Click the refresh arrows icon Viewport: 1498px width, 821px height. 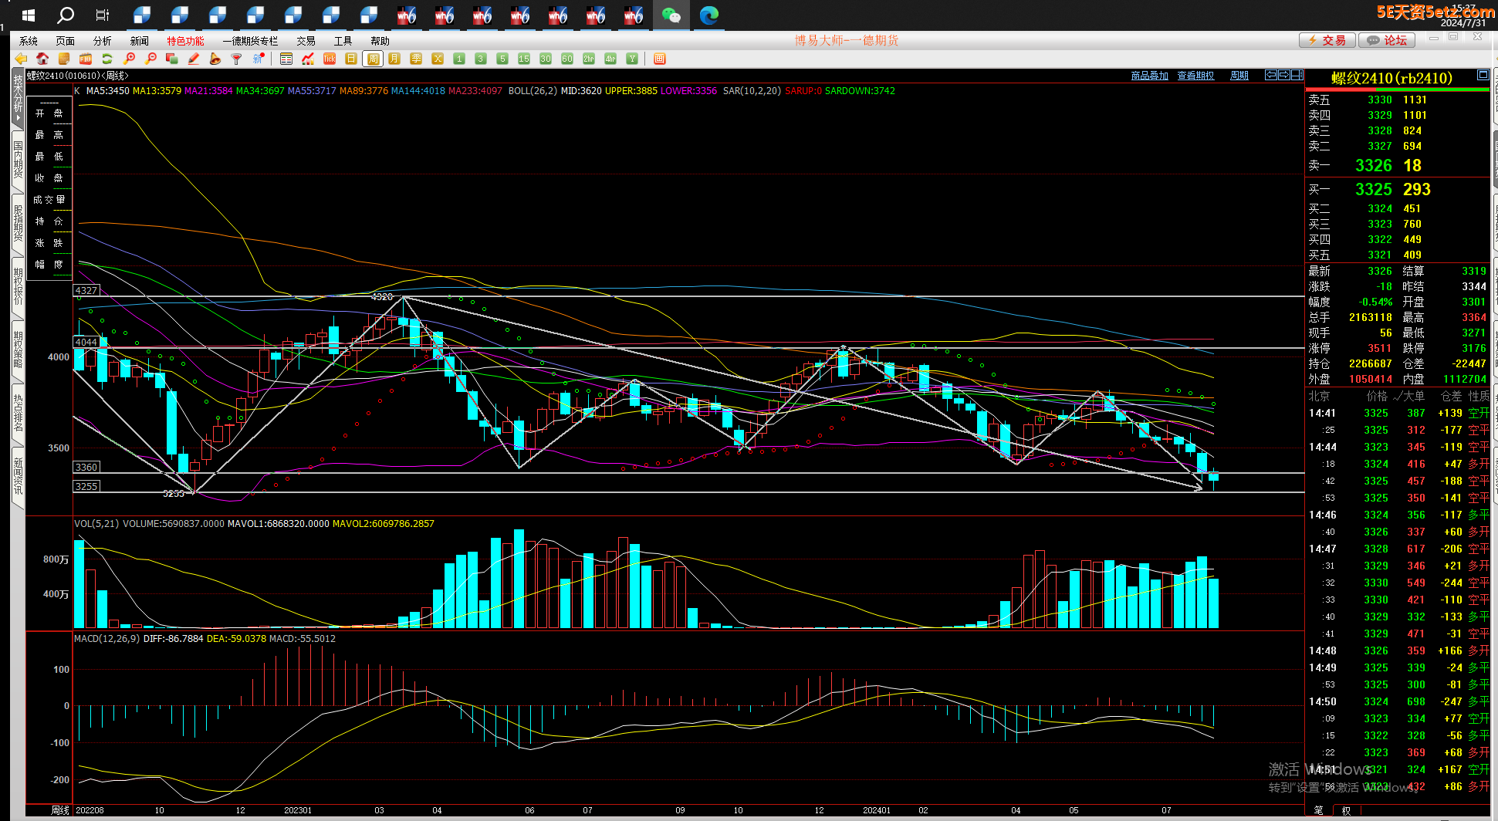pos(107,59)
